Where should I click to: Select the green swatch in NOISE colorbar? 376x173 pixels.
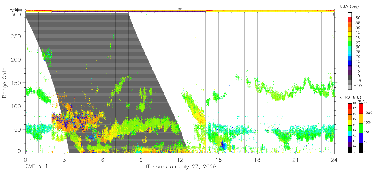[361, 128]
